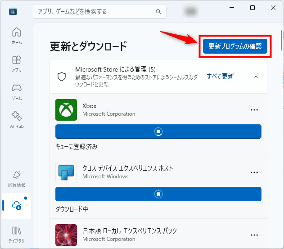
Task: Open 新着情報 bell icon
Action: (x=17, y=177)
